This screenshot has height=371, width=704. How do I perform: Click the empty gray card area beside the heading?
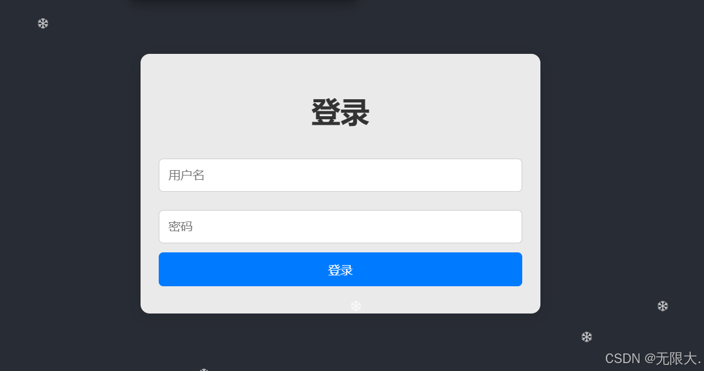(449, 112)
